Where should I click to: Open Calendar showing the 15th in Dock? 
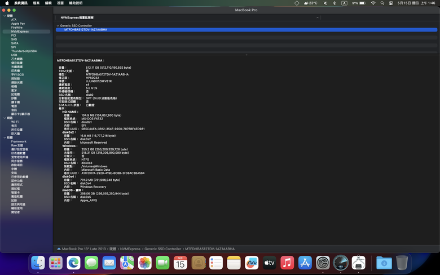181,263
